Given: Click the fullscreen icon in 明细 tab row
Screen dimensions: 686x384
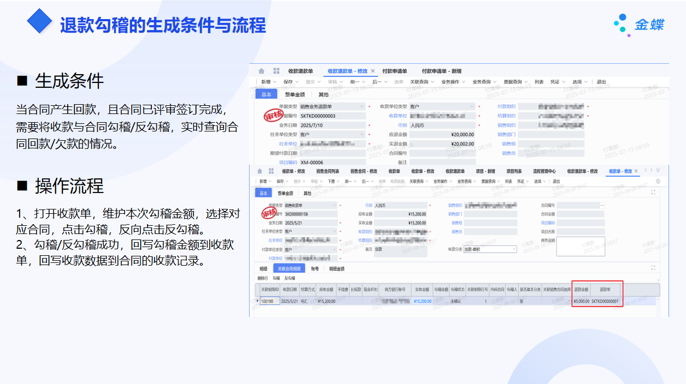Looking at the screenshot, I should 653,268.
